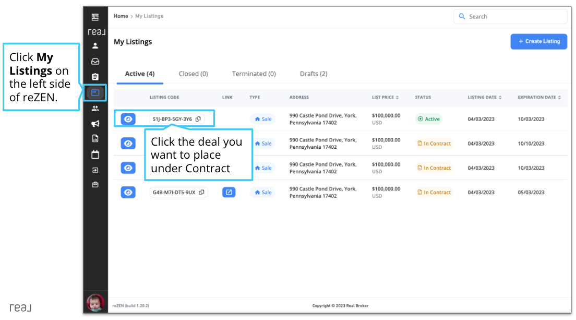Open the people group icon in sidebar
The height and width of the screenshot is (320, 576).
(95, 109)
